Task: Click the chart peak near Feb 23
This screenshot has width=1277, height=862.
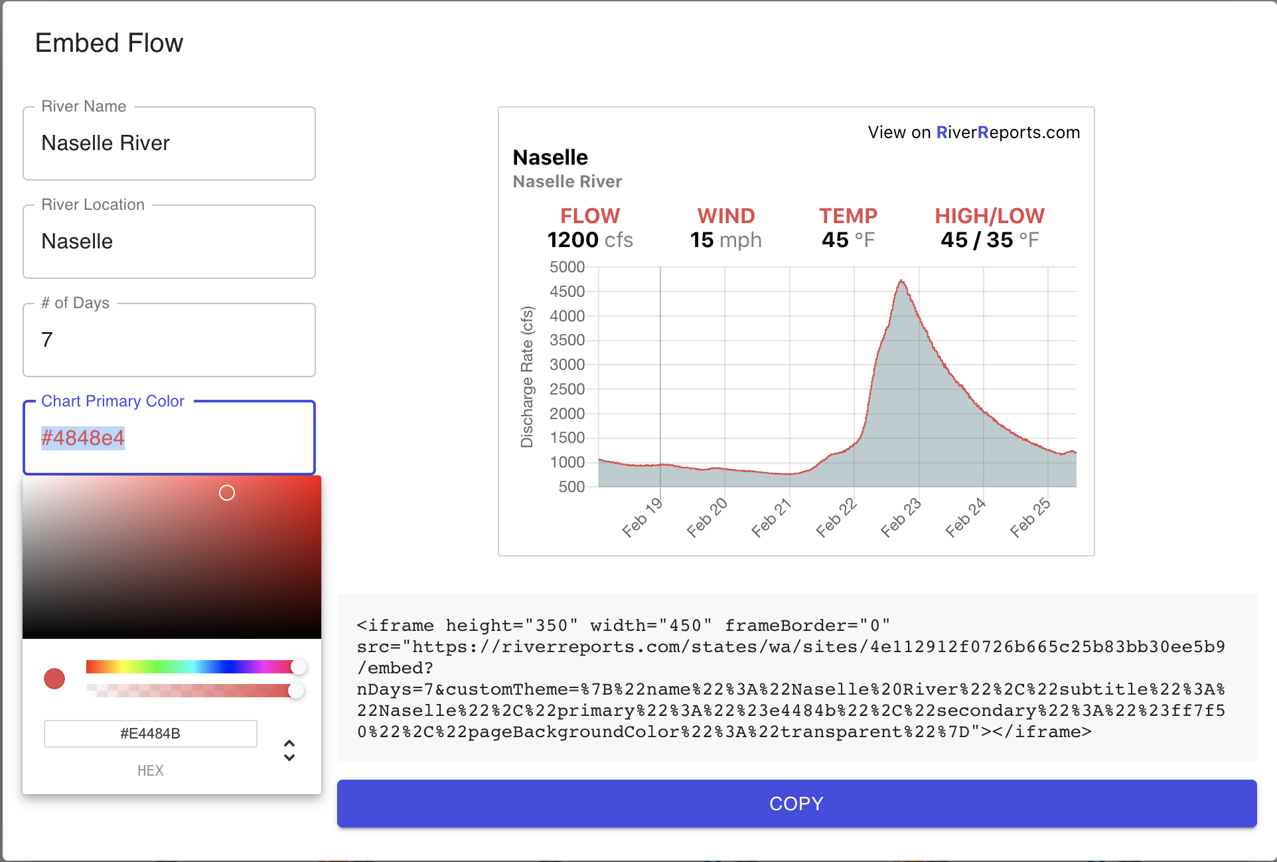Action: [901, 282]
